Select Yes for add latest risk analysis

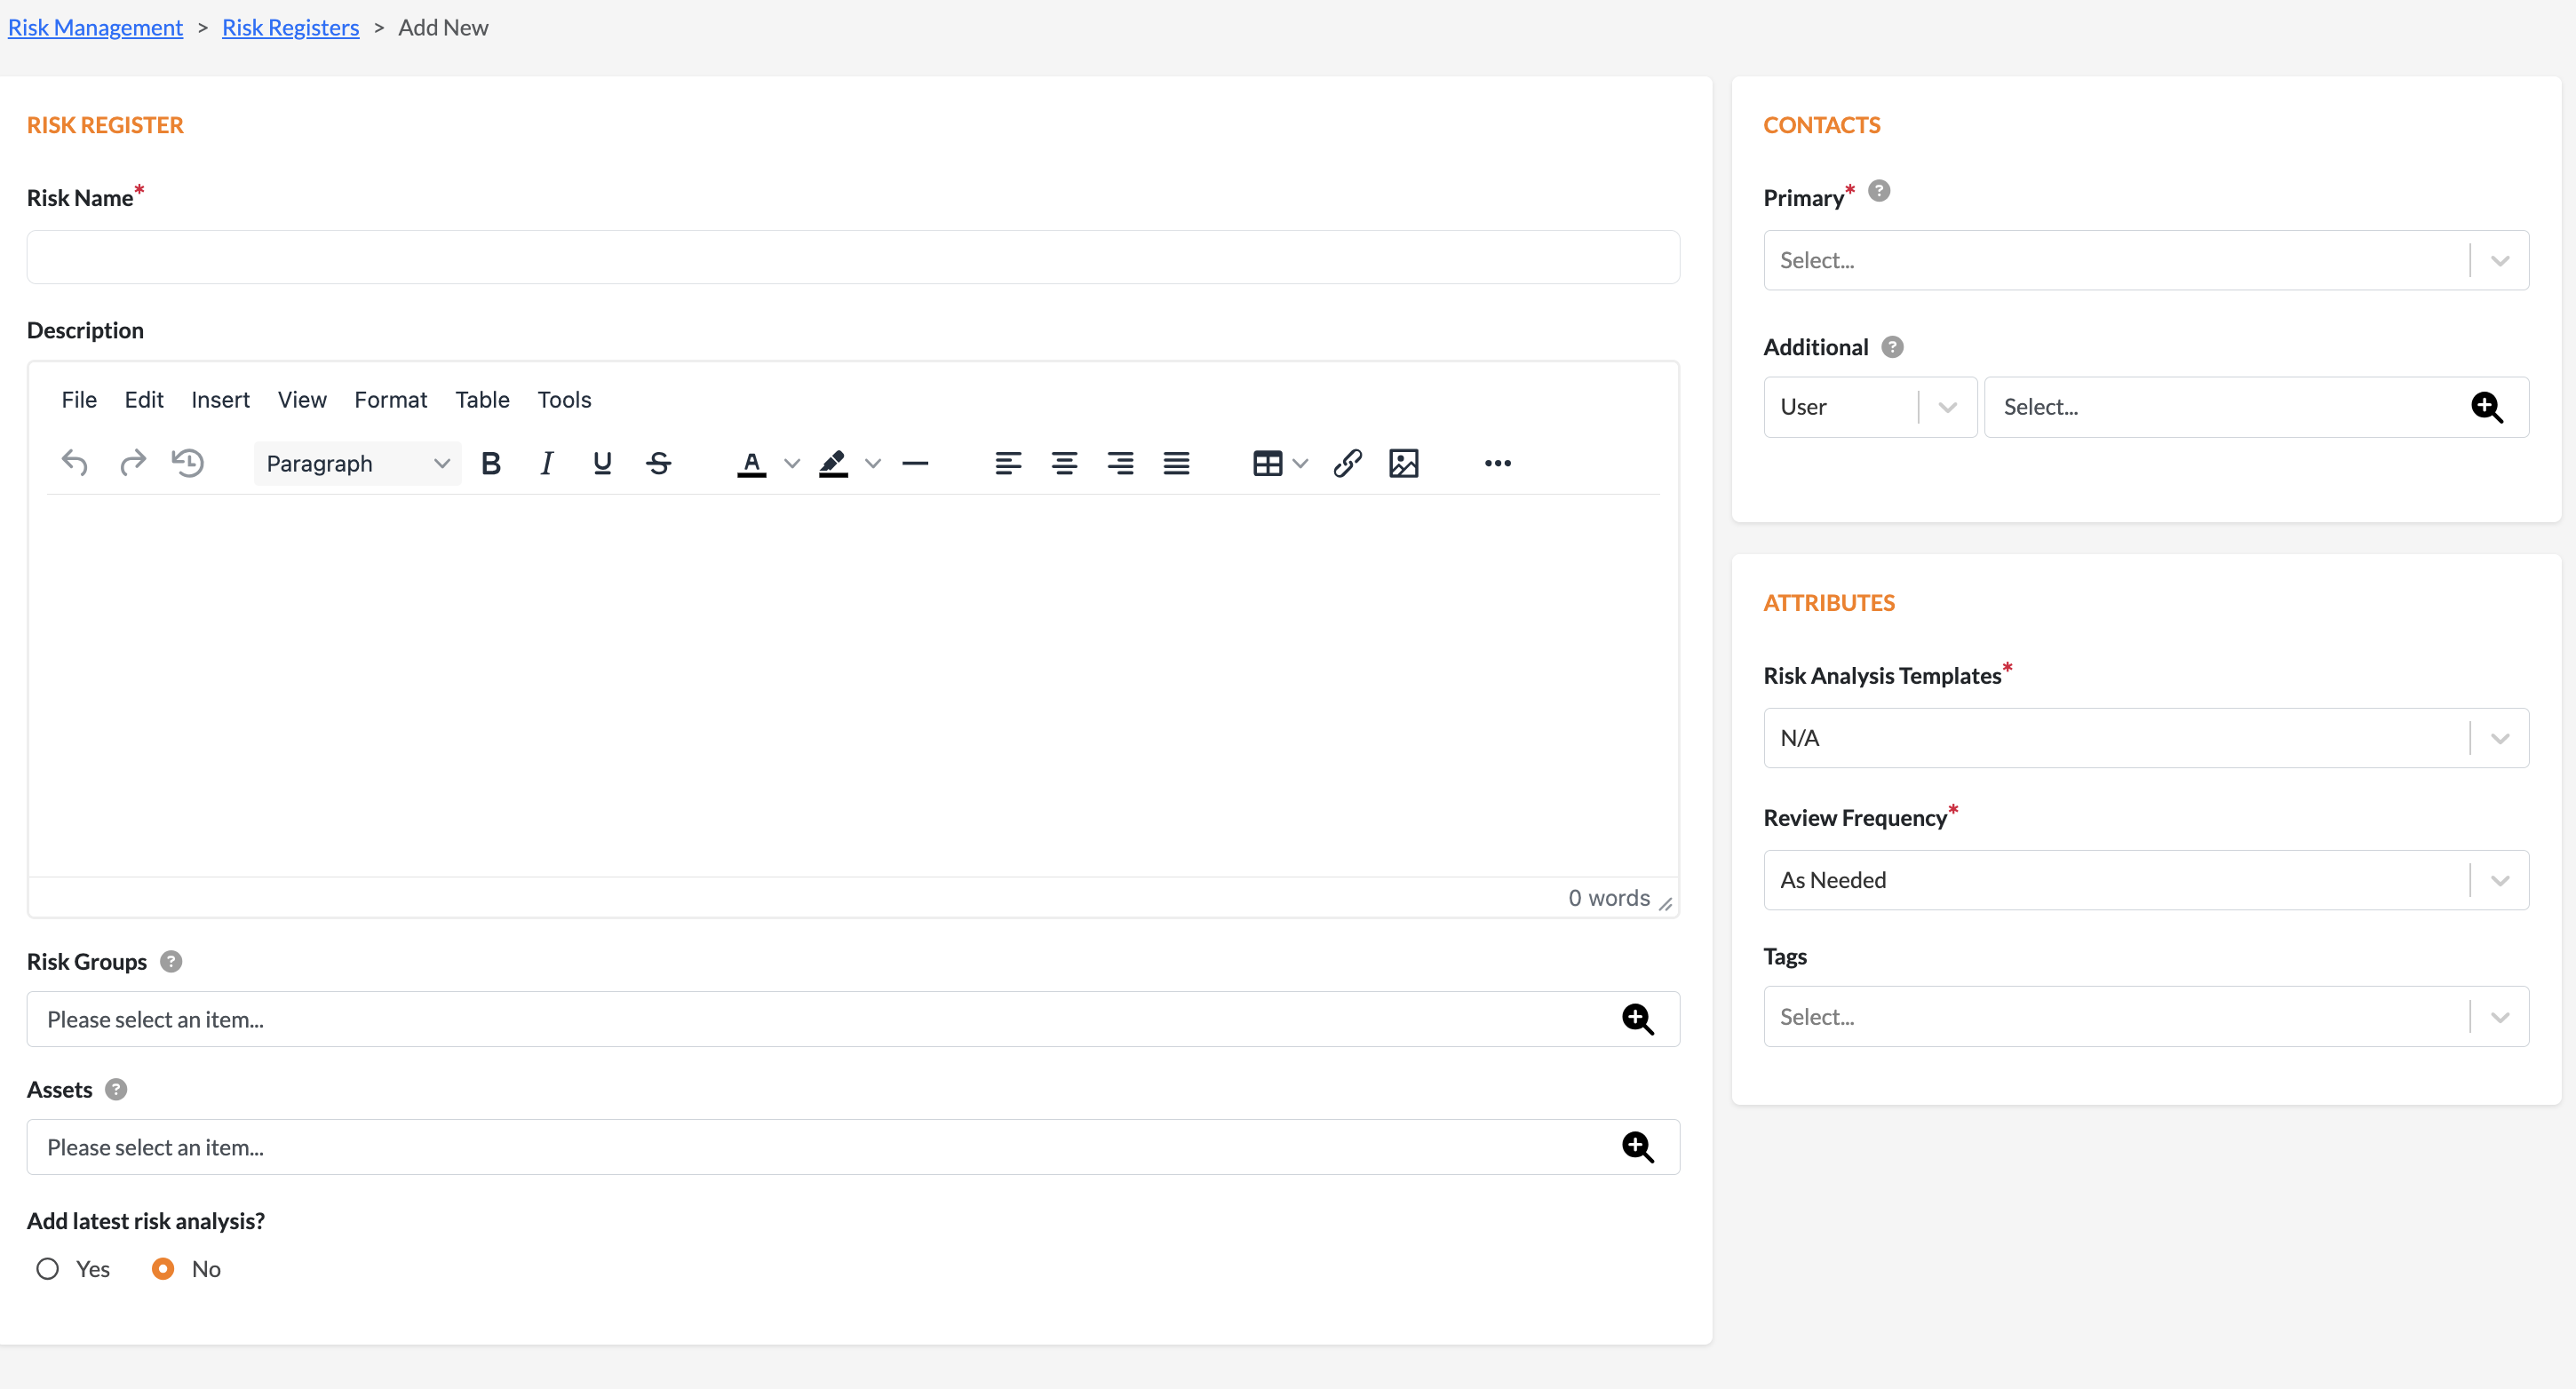click(48, 1269)
